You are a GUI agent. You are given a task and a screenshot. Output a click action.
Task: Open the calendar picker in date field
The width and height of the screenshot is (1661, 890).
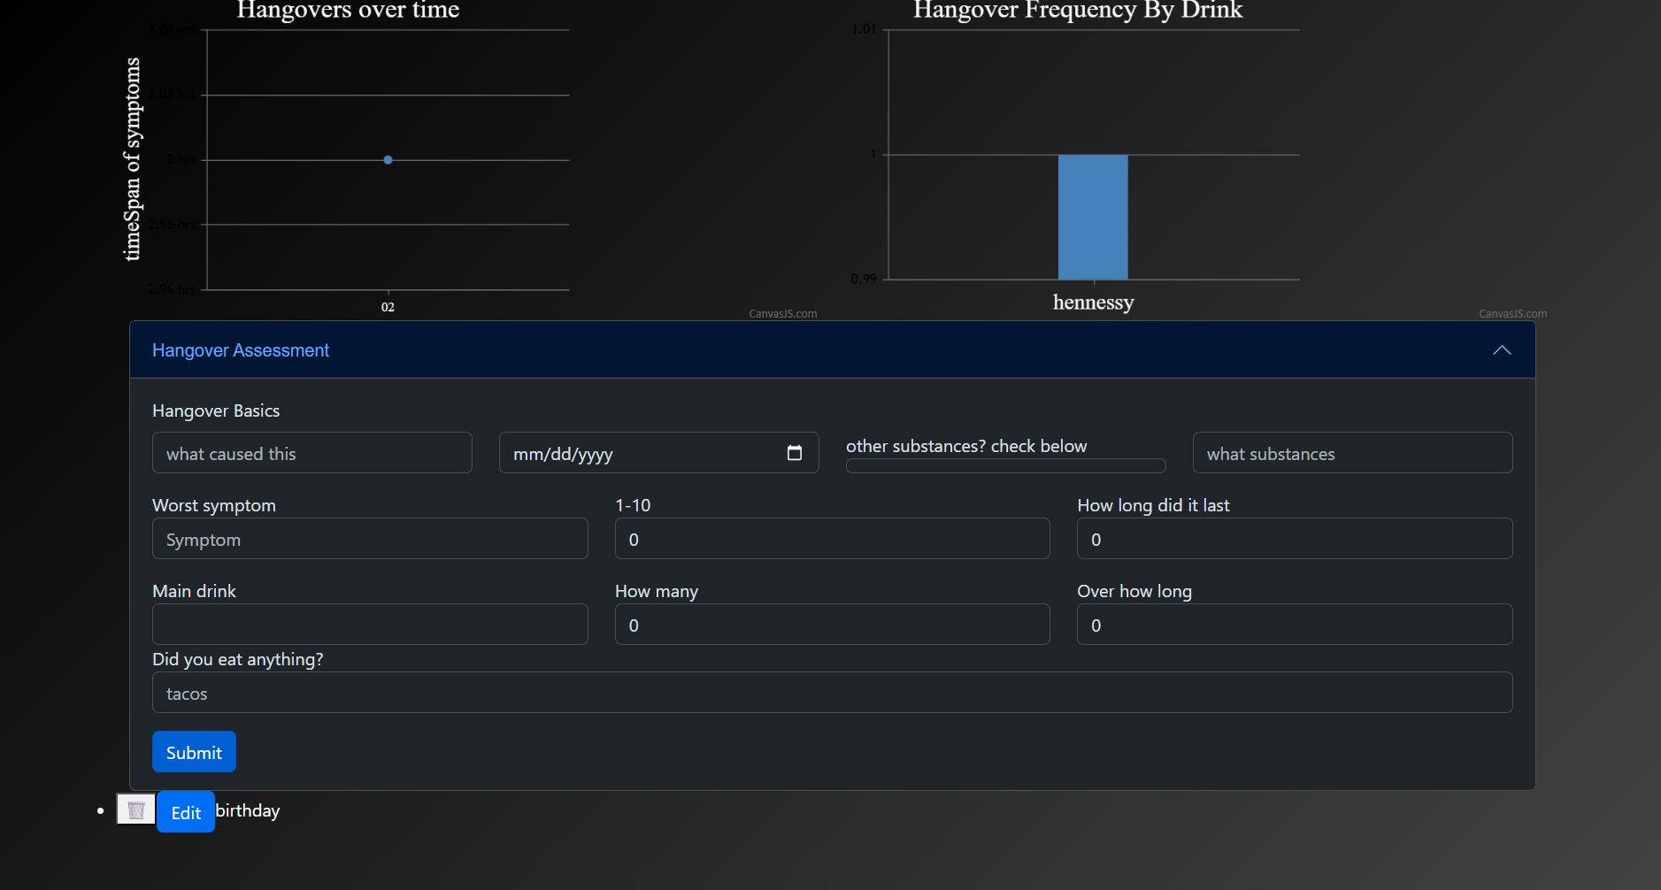[794, 453]
